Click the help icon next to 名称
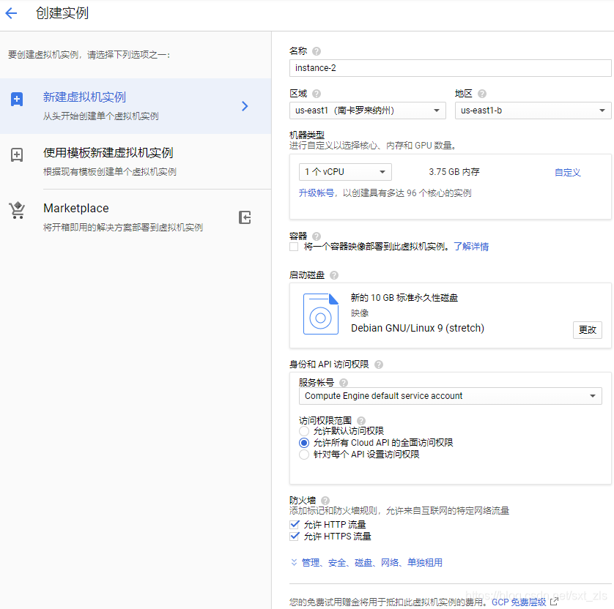Viewport: 614px width, 609px height. pos(317,51)
